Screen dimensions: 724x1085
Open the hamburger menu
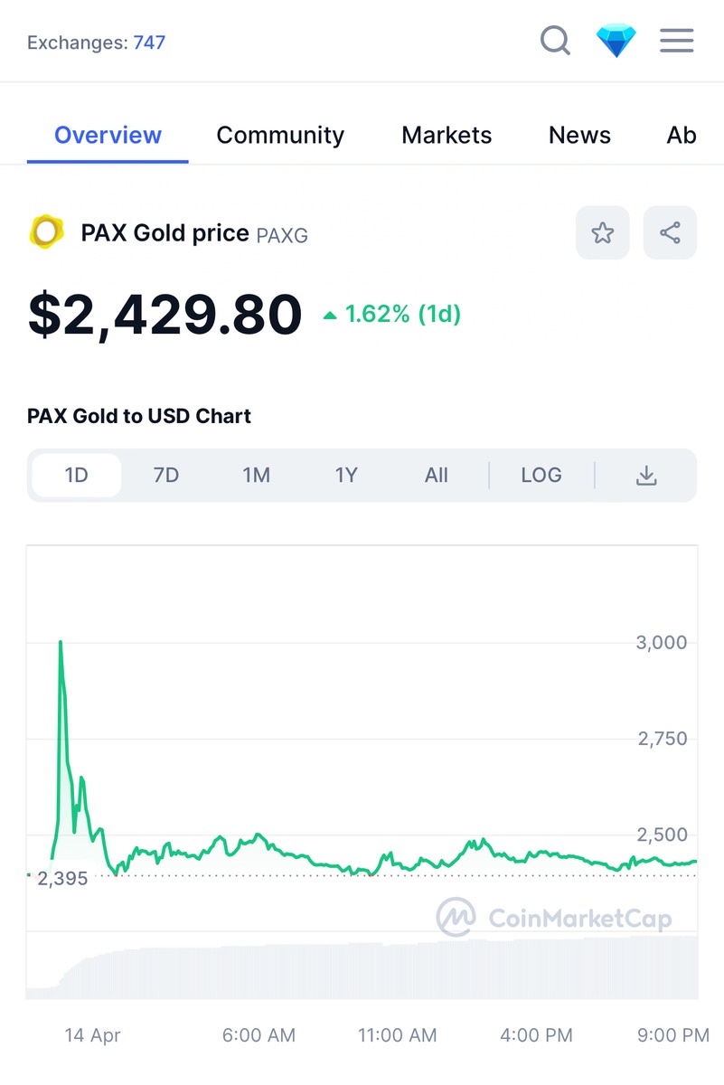coord(676,41)
